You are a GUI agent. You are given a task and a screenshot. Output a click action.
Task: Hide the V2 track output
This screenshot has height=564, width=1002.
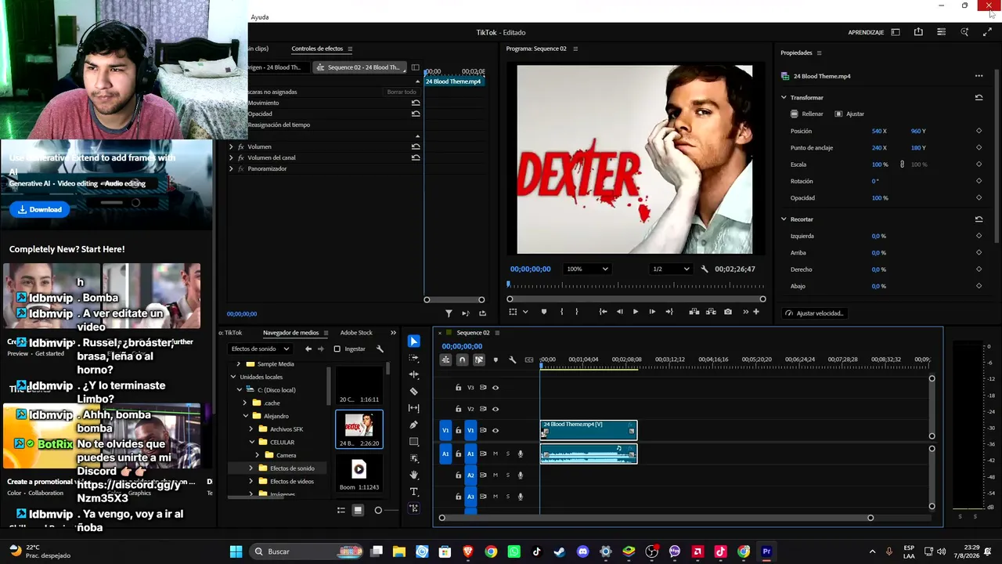tap(495, 408)
